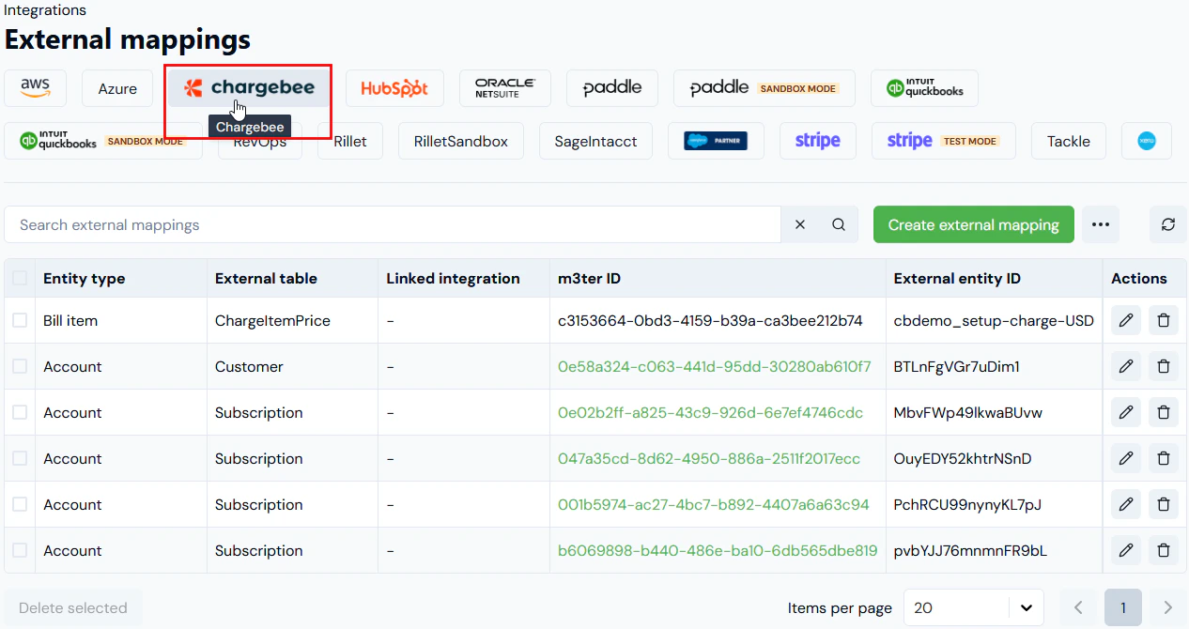This screenshot has width=1189, height=629.
Task: Toggle the select-all header checkbox
Action: (x=20, y=278)
